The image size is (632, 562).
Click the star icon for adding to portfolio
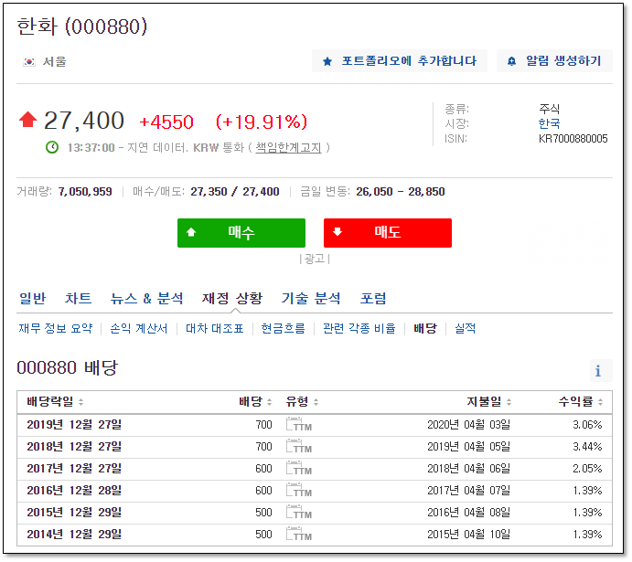(x=327, y=61)
